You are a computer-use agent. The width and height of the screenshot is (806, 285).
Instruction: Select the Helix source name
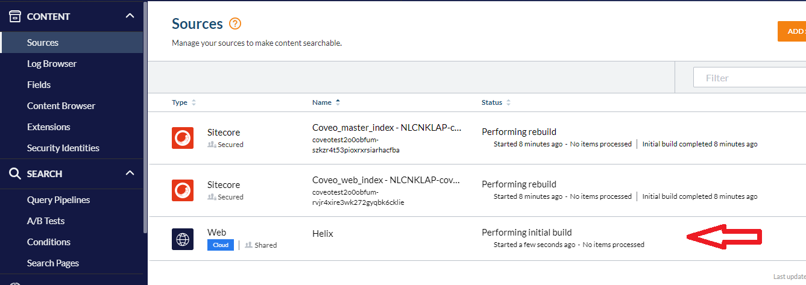click(x=323, y=233)
